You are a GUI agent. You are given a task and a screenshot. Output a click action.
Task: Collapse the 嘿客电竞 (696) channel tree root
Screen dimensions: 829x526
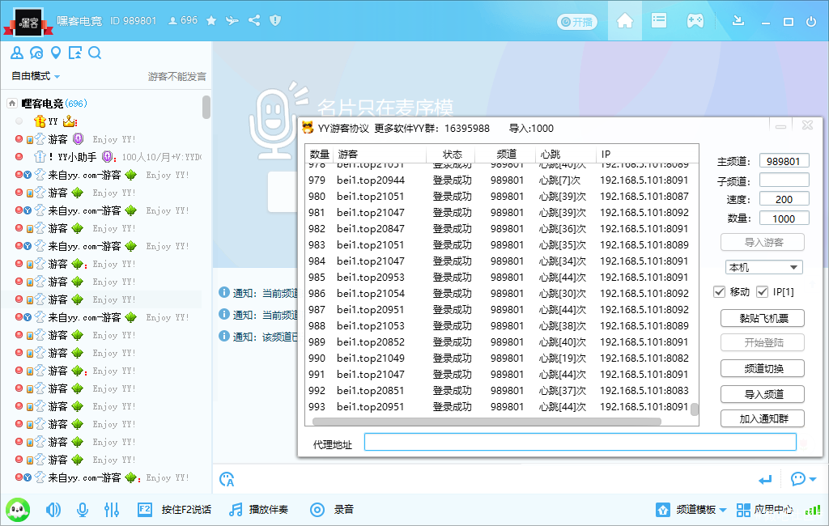coord(12,103)
